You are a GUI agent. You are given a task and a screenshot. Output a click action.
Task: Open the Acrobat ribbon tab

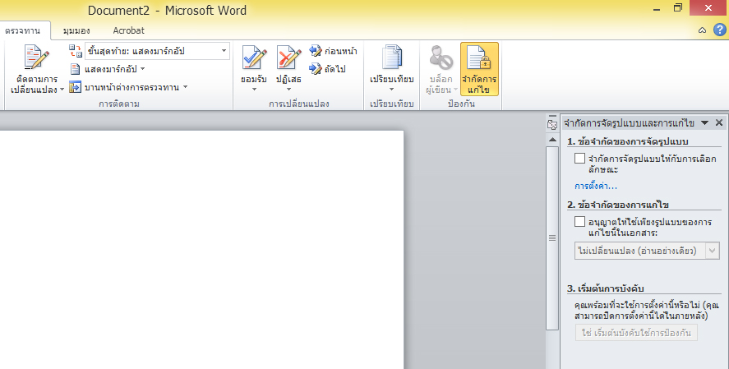pos(129,30)
